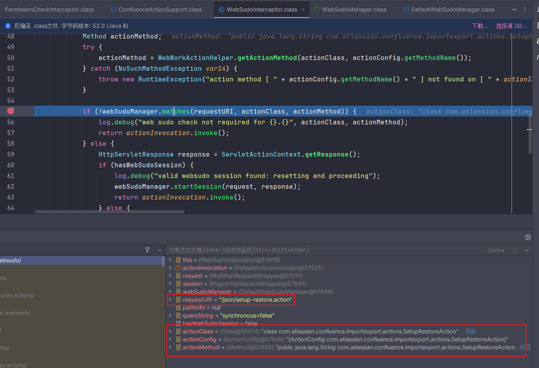Viewport: 539px width, 368px height.
Task: Expand the actionClass variable node
Action: click(x=170, y=331)
